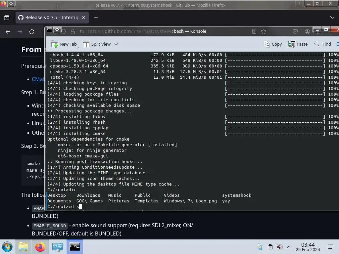Click the Paste icon in Konsole toolbar
This screenshot has width=339, height=254.
(291, 44)
